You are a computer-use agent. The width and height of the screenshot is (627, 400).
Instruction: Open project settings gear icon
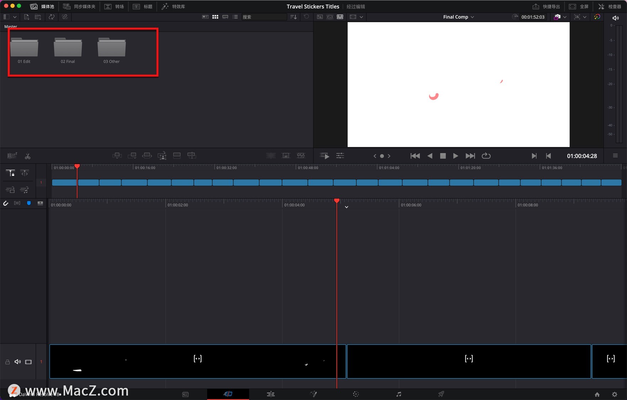coord(615,394)
